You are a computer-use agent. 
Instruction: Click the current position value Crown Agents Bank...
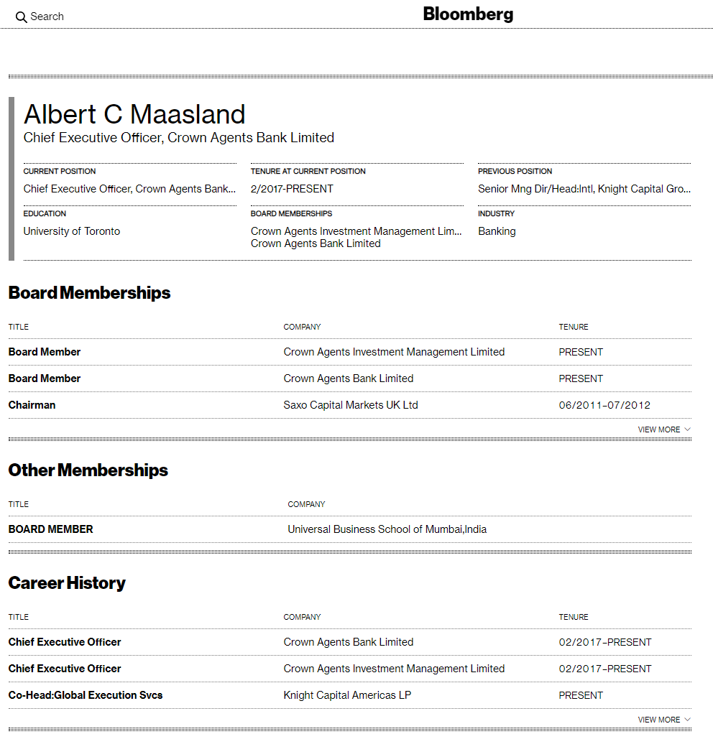(x=129, y=189)
